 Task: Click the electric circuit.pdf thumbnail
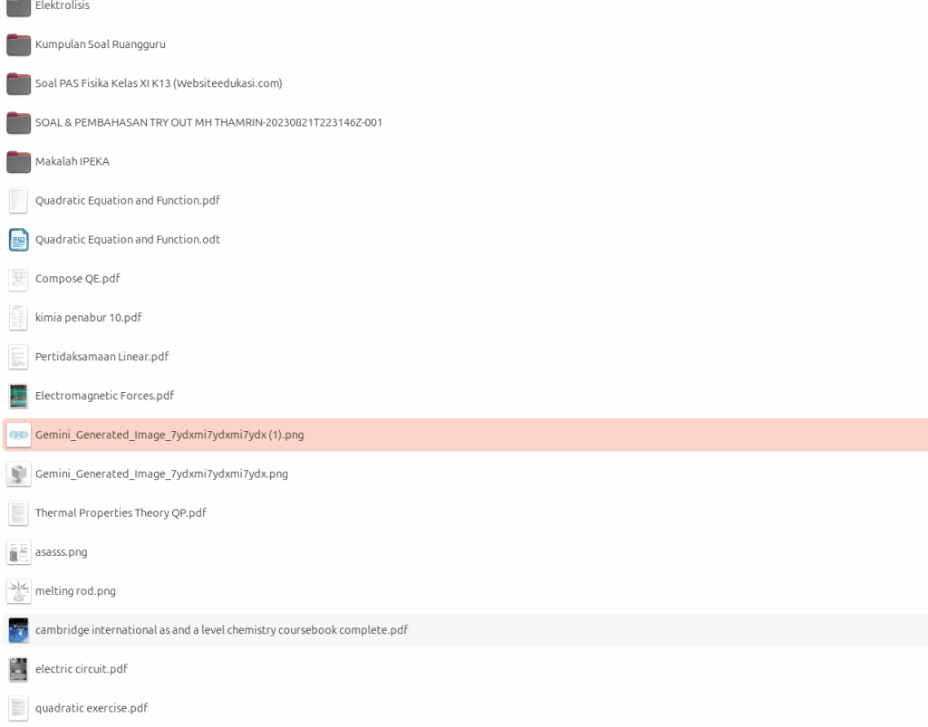click(18, 669)
